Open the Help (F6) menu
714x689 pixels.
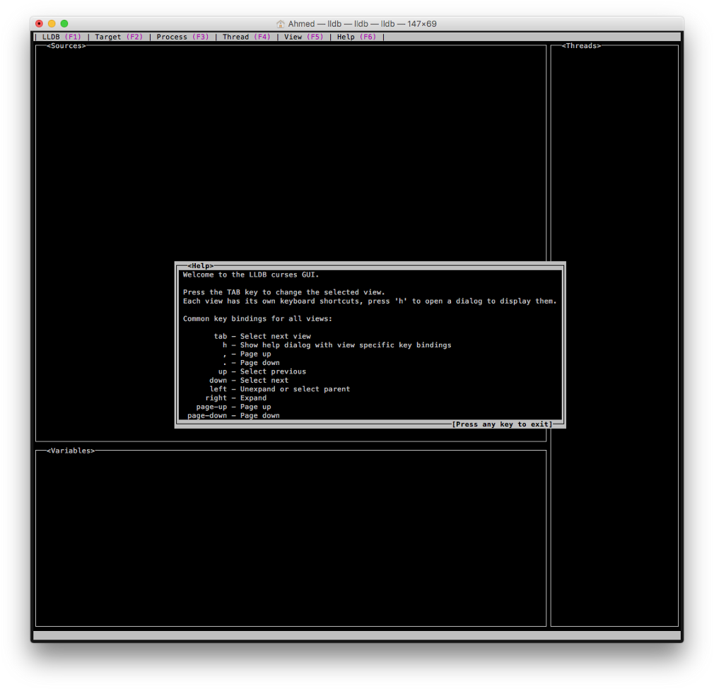click(x=356, y=37)
